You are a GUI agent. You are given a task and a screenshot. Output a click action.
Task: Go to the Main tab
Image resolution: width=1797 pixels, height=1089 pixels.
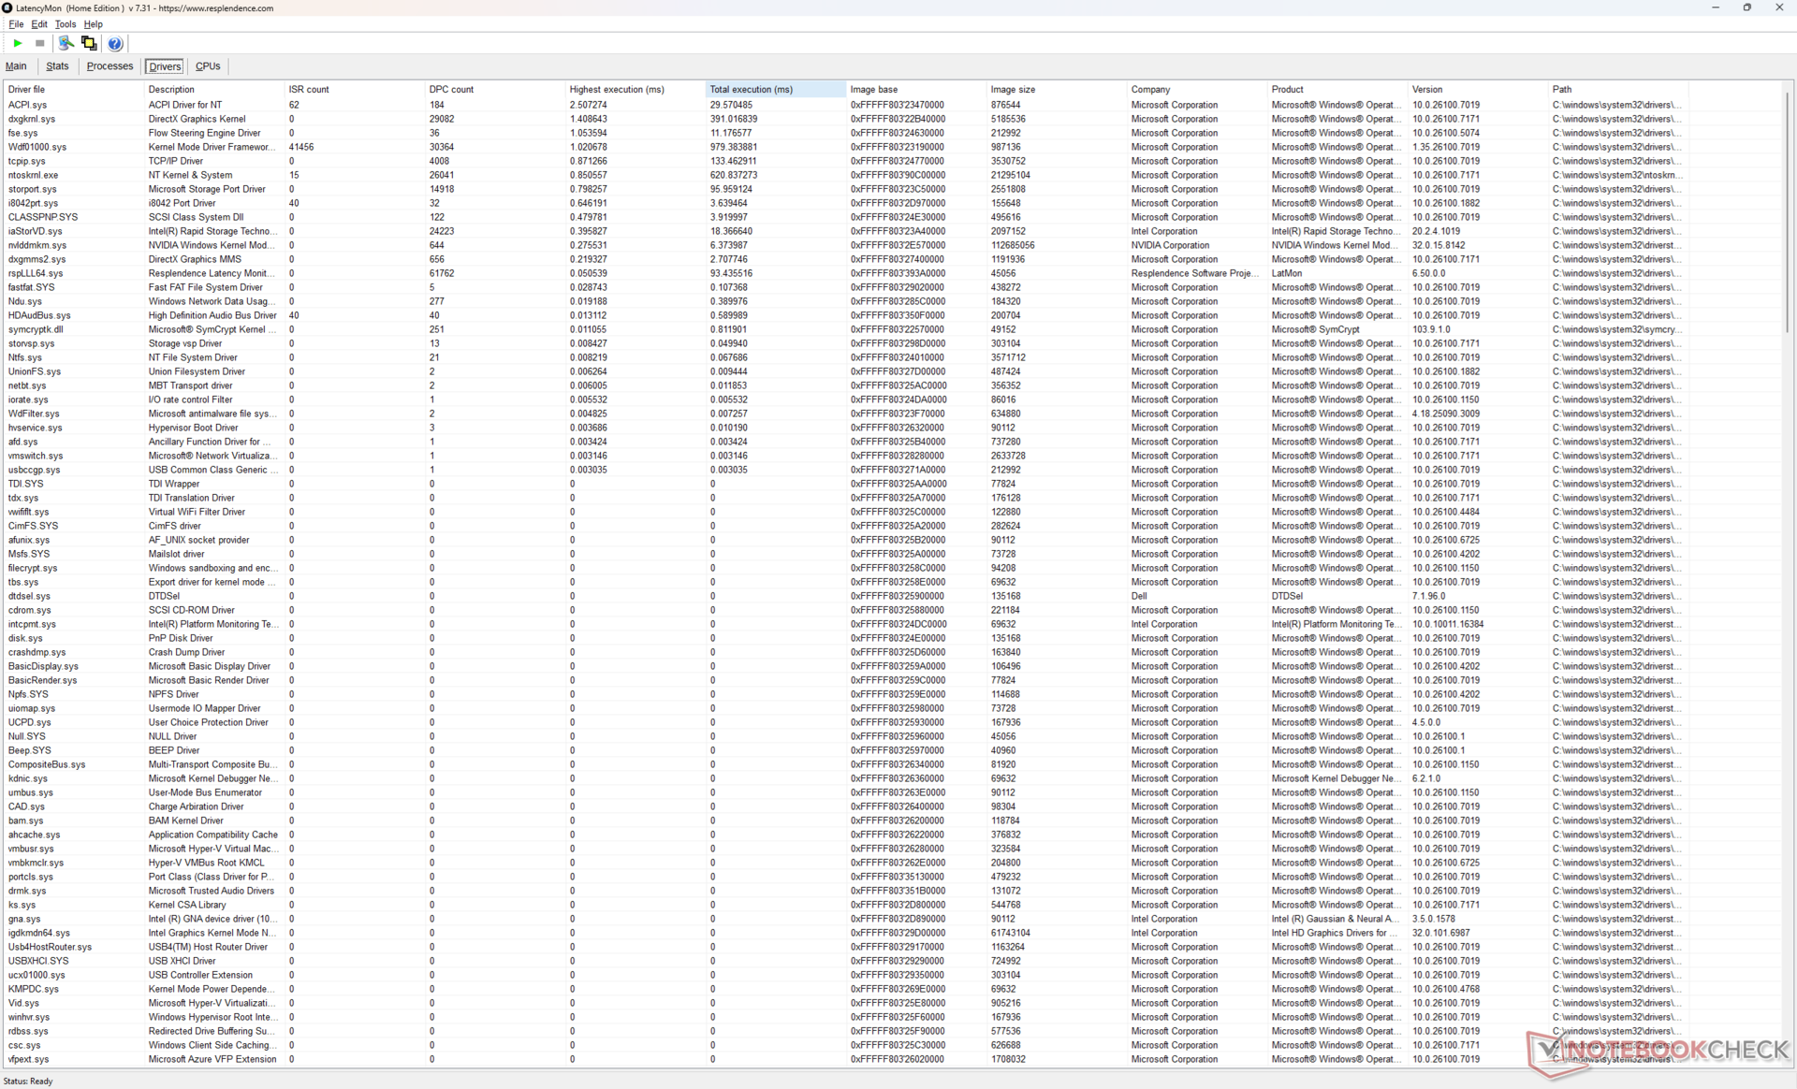[x=16, y=66]
